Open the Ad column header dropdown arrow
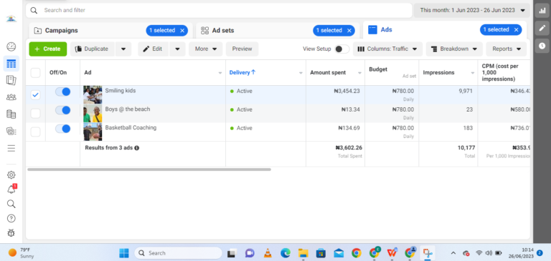The width and height of the screenshot is (551, 261). point(220,73)
